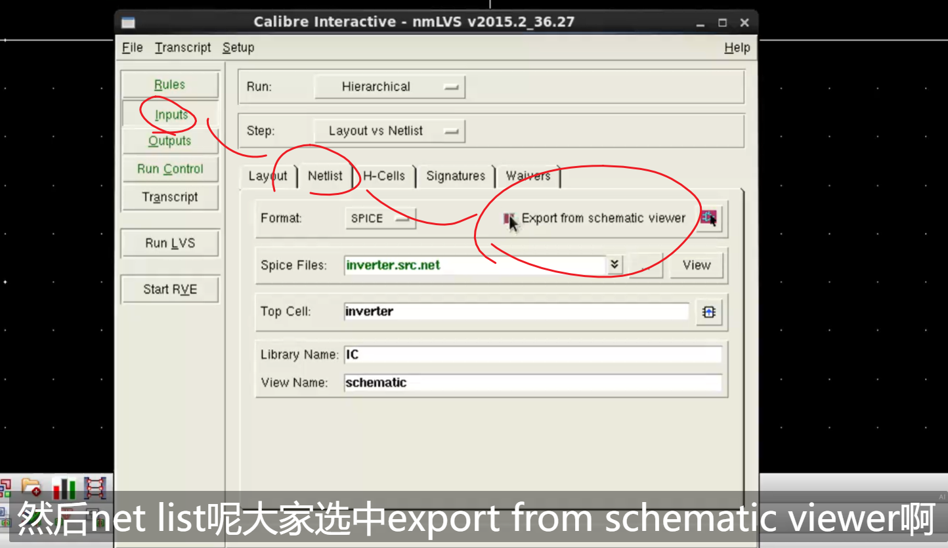Click the schematic viewer icon beside Export option
The image size is (948, 548).
pos(709,218)
